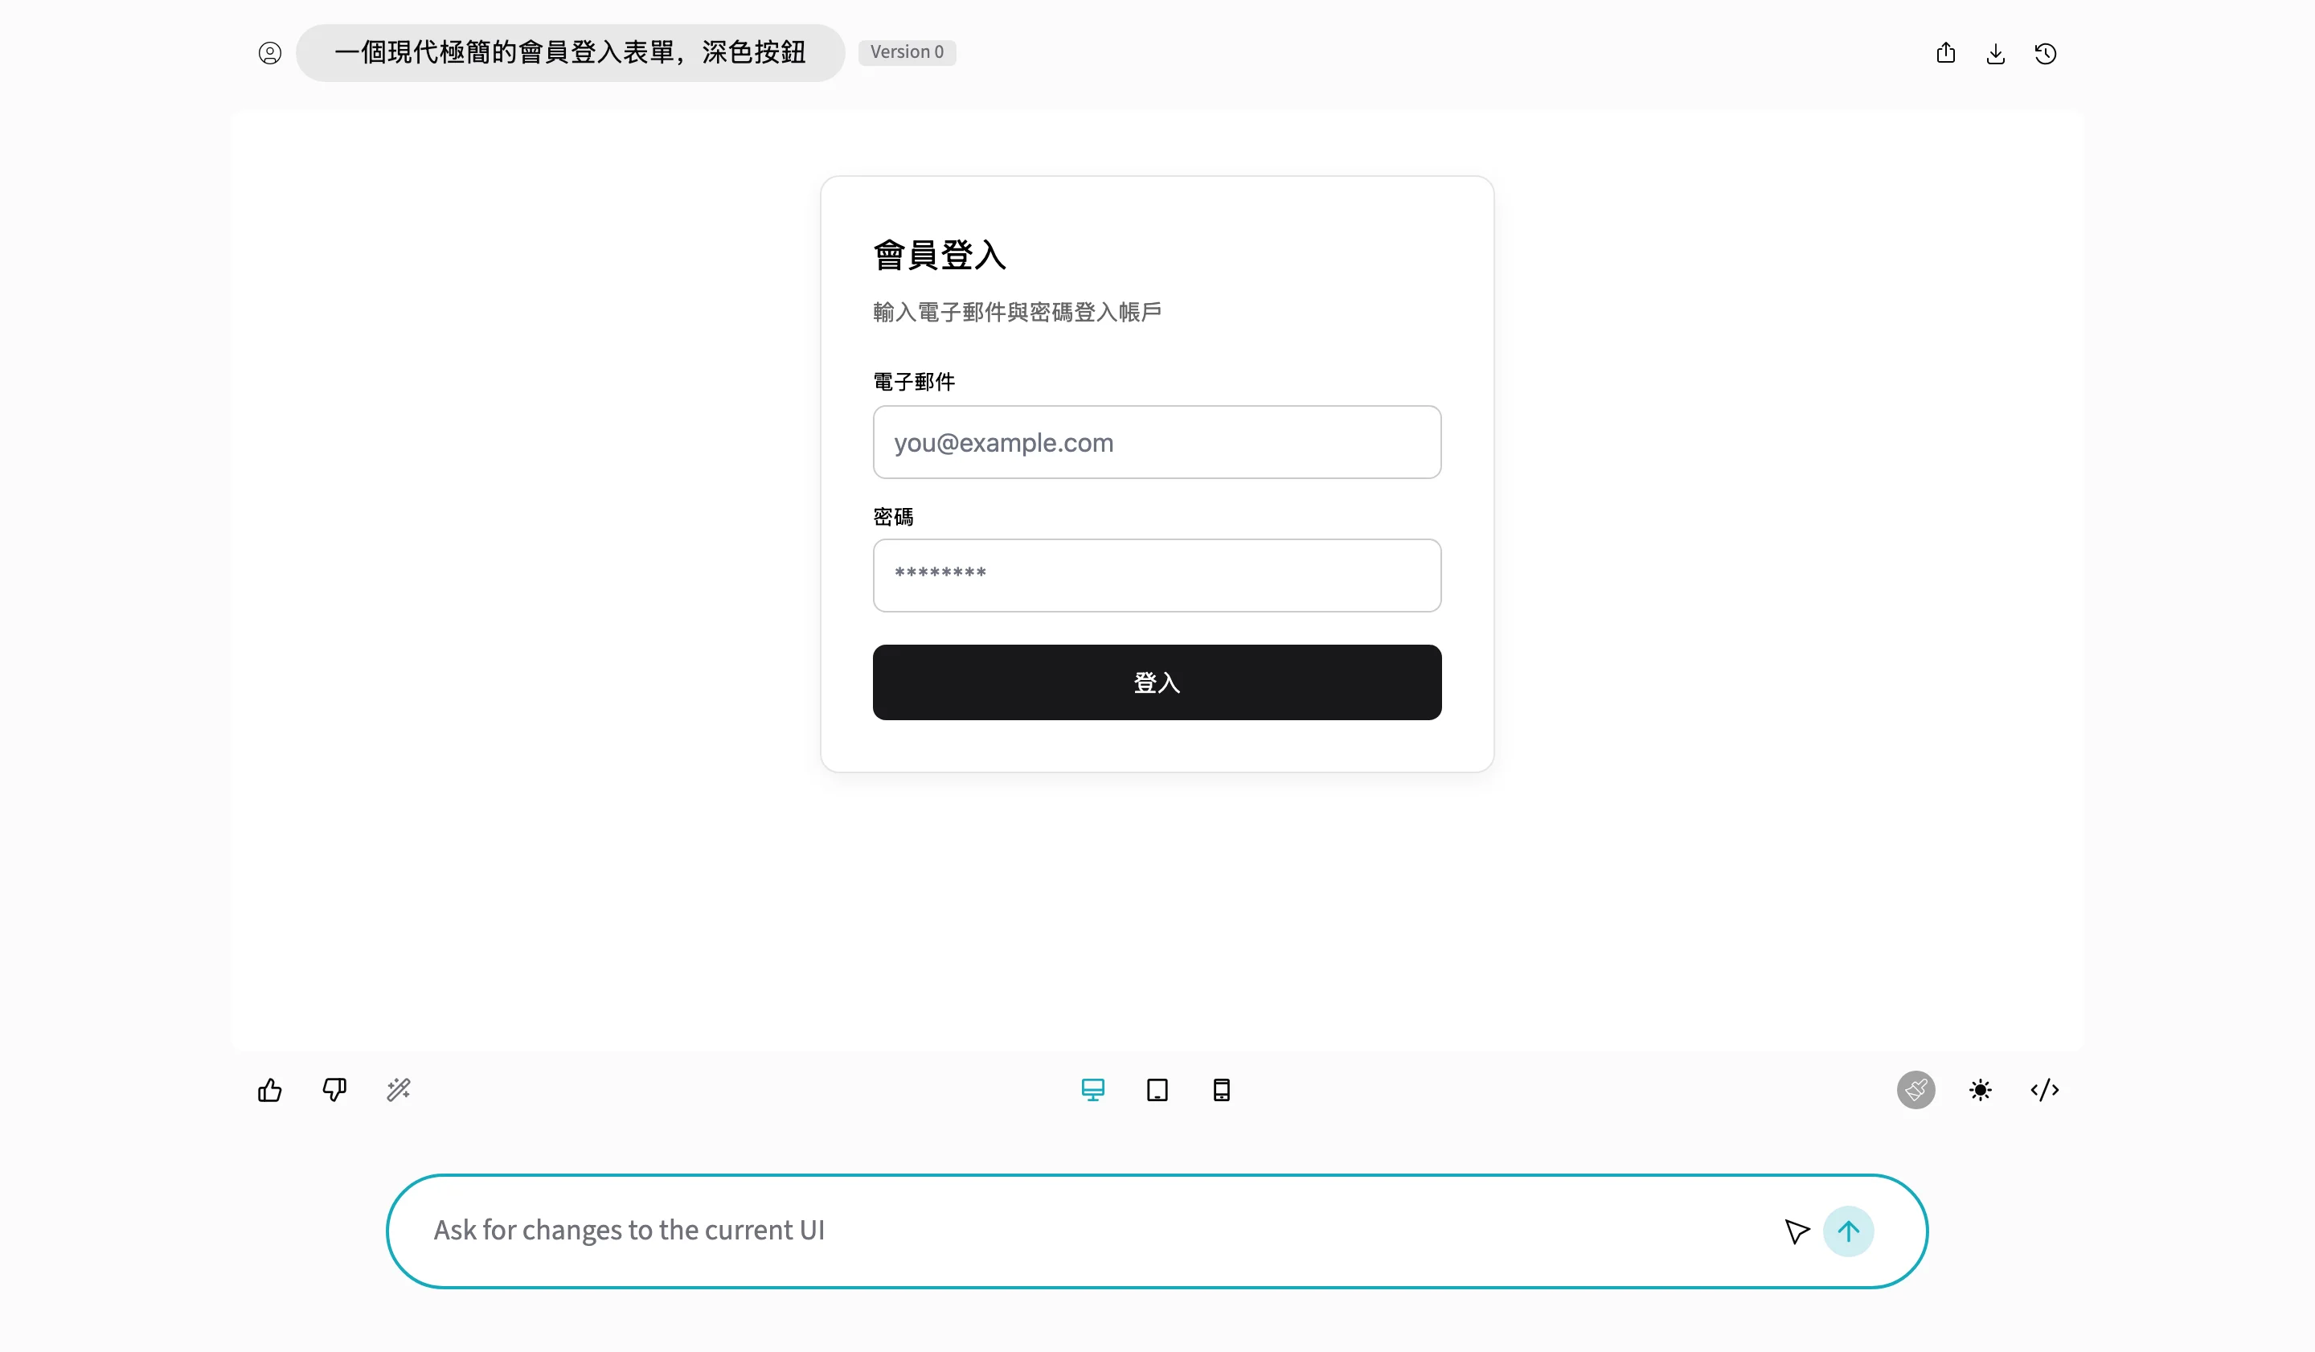Activate the element select cursor icon
The width and height of the screenshot is (2315, 1352).
pyautogui.click(x=1797, y=1231)
